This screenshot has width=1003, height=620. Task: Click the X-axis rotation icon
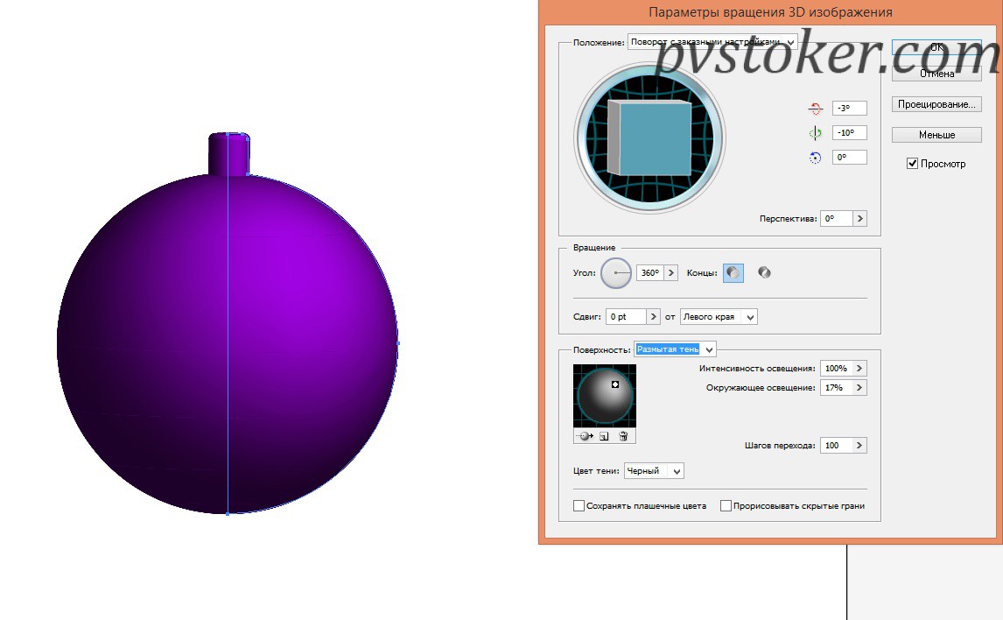tap(815, 108)
